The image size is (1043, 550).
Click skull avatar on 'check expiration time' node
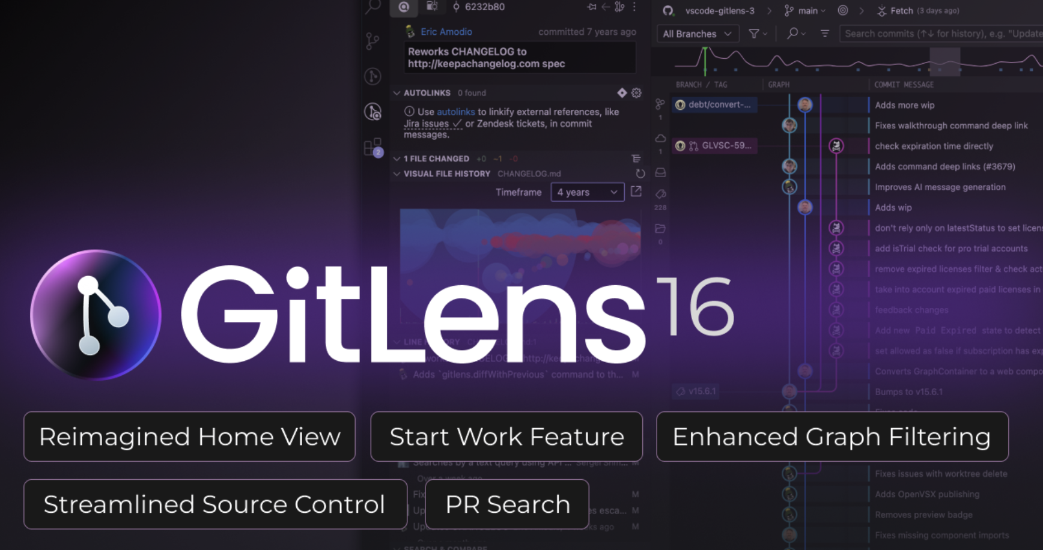click(836, 145)
